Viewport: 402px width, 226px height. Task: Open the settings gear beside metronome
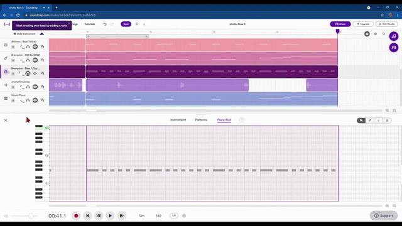point(184,216)
